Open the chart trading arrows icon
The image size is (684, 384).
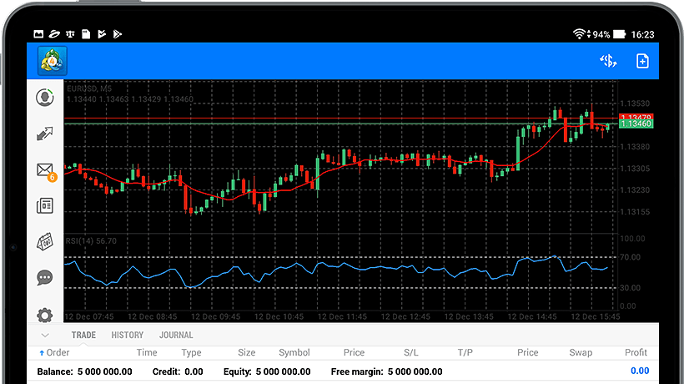click(x=44, y=134)
